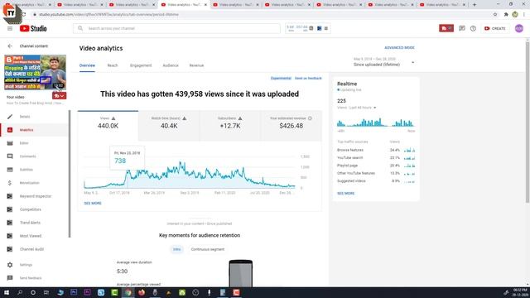Click the left sidebar scrollbar
Screen dimensions: 530x298
(70, 174)
